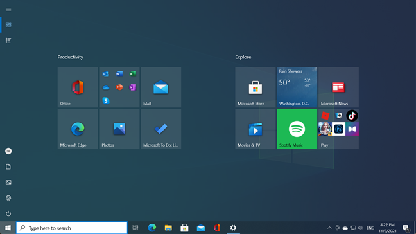Show pinned tiles view
The width and height of the screenshot is (416, 234).
[x=8, y=24]
